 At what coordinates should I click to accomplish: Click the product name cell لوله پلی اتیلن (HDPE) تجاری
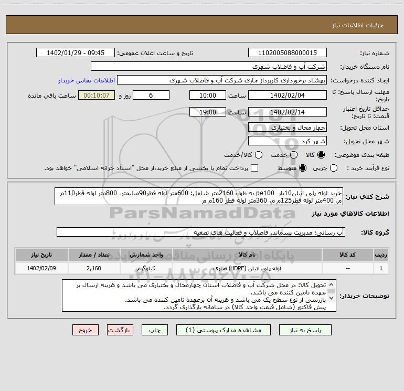click(x=247, y=268)
